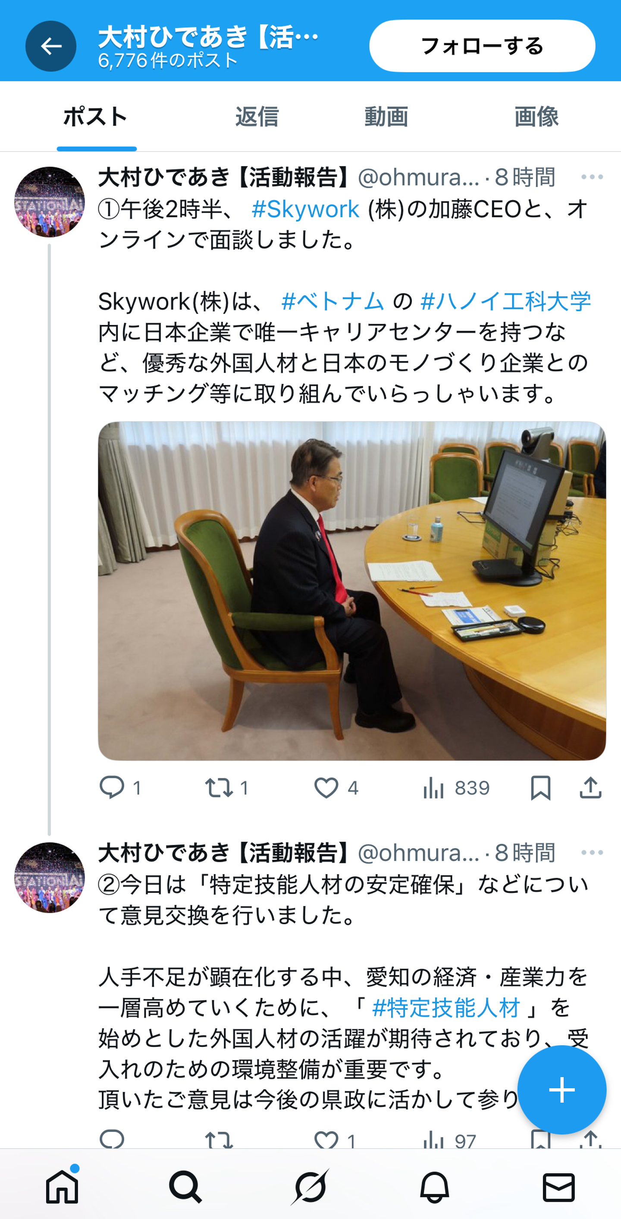This screenshot has height=1219, width=621.
Task: Go back using the arrow button
Action: pyautogui.click(x=50, y=46)
